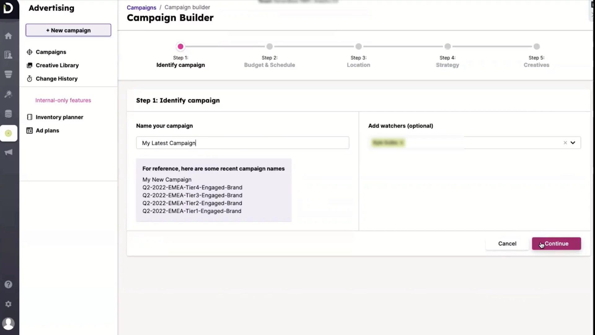Viewport: 595px width, 335px height.
Task: Clear watchers with the X button
Action: click(x=565, y=143)
